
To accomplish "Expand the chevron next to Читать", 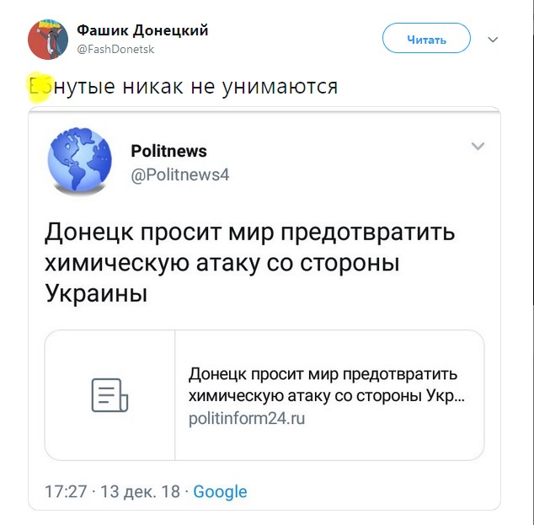I will click(494, 40).
